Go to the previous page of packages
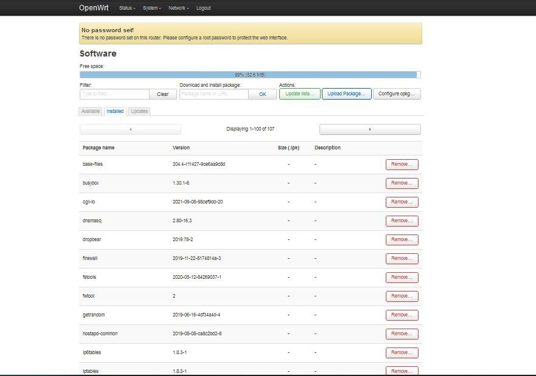The width and height of the screenshot is (536, 376). click(131, 129)
